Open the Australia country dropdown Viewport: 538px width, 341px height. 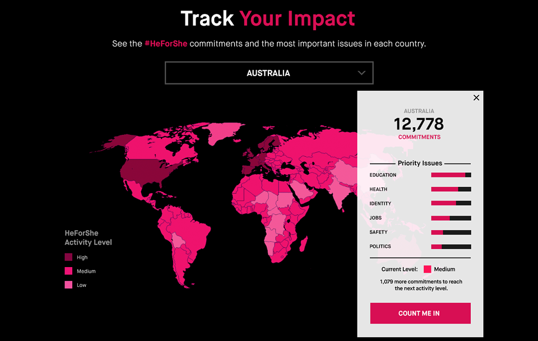(269, 73)
